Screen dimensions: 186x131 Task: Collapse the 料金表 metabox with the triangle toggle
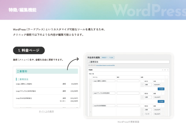click(168, 70)
